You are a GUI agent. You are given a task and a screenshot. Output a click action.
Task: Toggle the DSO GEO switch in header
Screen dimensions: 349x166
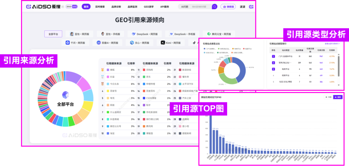[x=71, y=6]
